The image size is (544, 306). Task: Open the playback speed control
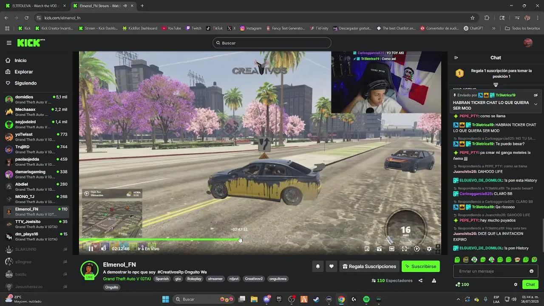416,249
